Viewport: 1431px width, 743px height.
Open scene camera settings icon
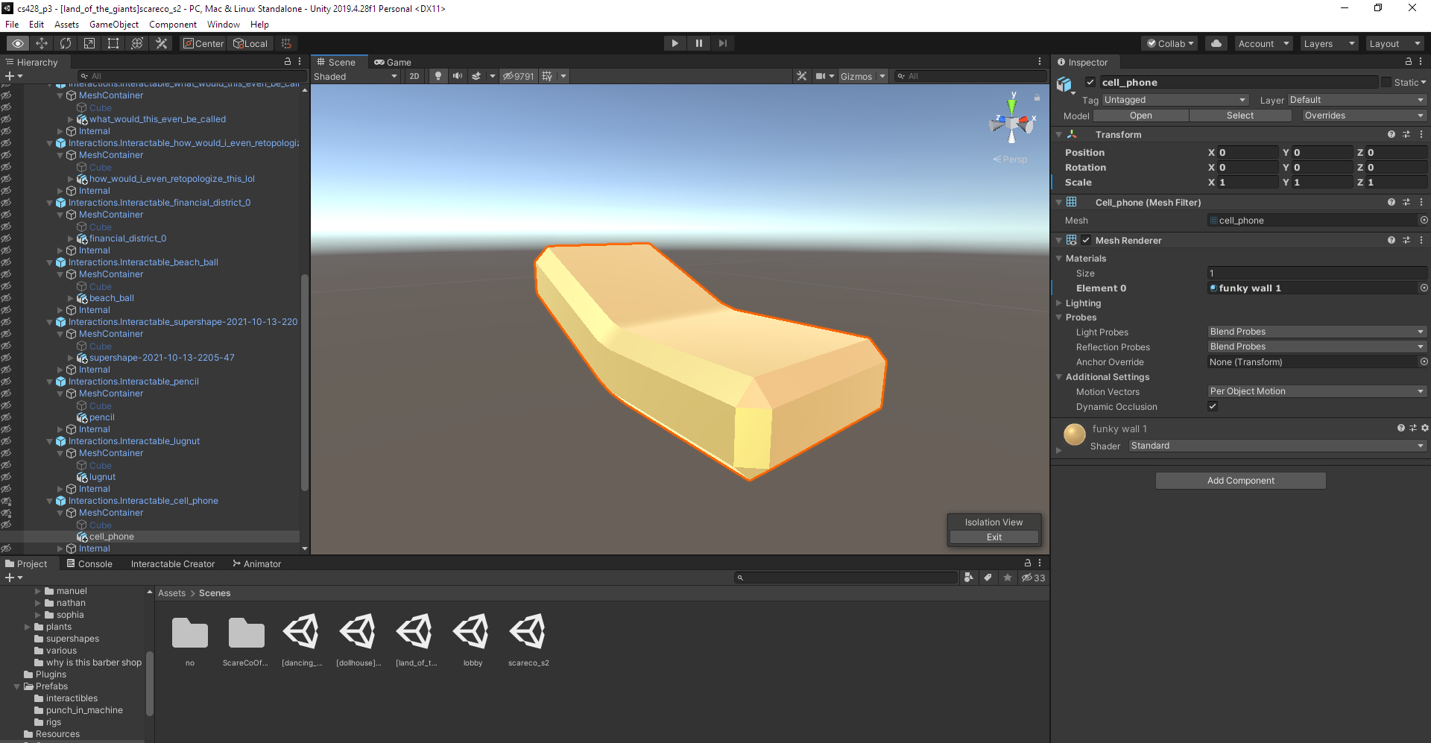821,76
